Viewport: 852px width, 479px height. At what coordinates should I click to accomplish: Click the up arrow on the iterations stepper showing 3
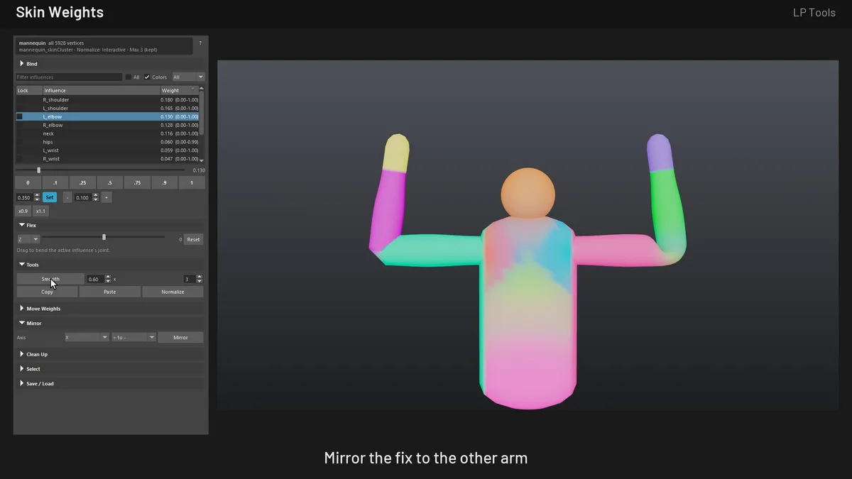[200, 277]
